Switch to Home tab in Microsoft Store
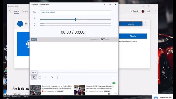The width and height of the screenshot is (176, 99). point(16,11)
